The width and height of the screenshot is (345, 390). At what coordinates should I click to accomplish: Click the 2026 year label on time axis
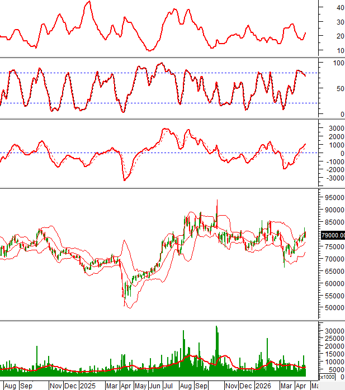[x=262, y=386]
